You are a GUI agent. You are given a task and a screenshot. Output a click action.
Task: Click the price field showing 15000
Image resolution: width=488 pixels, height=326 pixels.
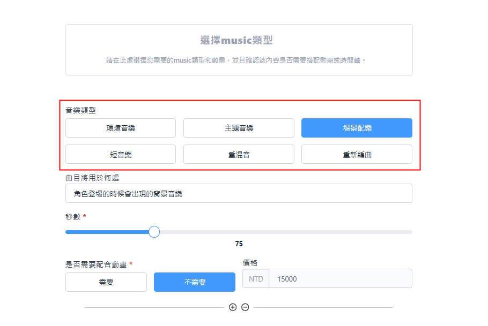tap(340, 279)
